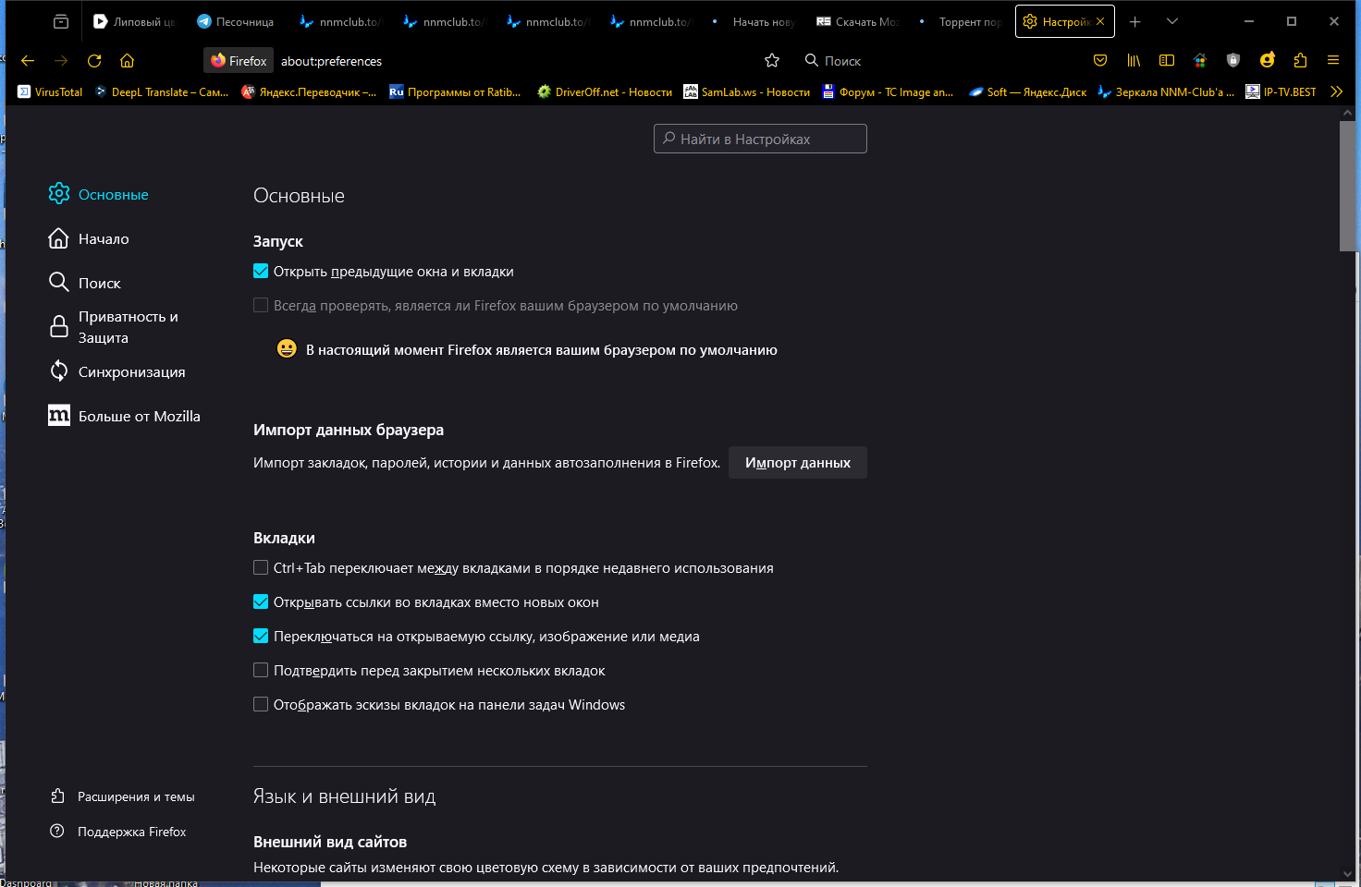Image resolution: width=1361 pixels, height=887 pixels.
Task: Open Firefox View tab list icon
Action: (x=61, y=21)
